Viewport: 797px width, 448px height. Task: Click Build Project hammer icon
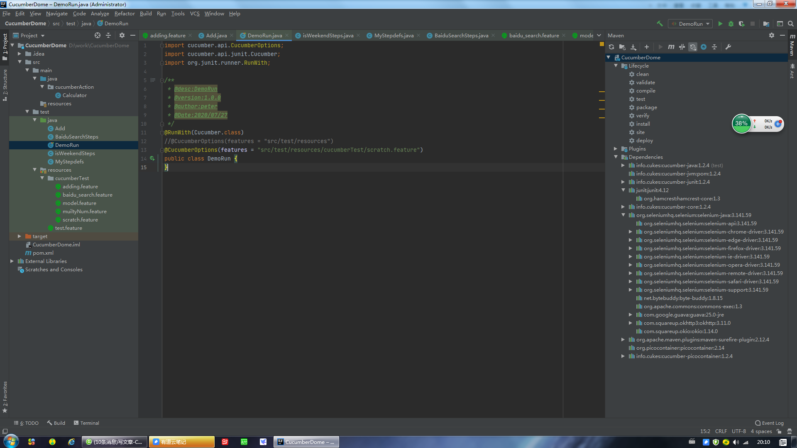tap(660, 24)
